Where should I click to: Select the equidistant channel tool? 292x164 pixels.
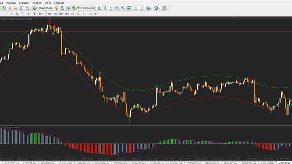[17, 14]
